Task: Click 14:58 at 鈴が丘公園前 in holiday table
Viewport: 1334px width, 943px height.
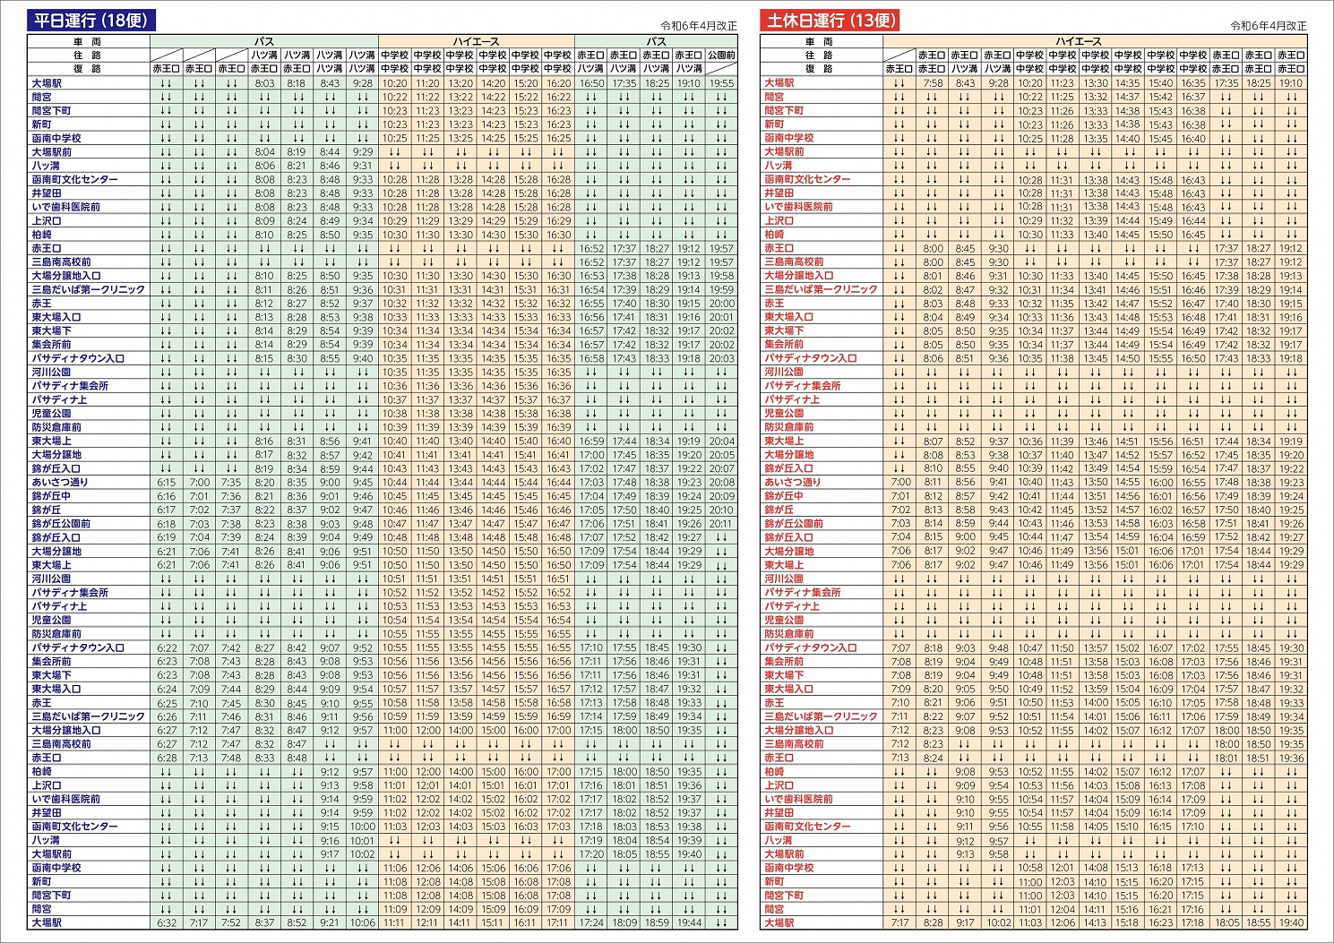Action: [1128, 523]
